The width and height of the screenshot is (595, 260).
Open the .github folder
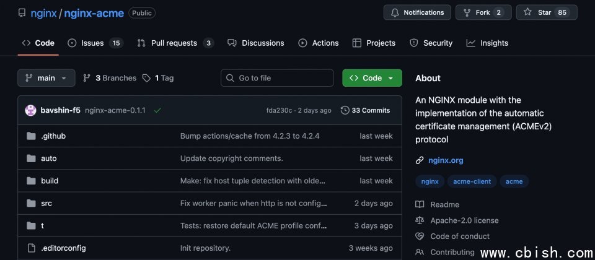[x=53, y=136]
